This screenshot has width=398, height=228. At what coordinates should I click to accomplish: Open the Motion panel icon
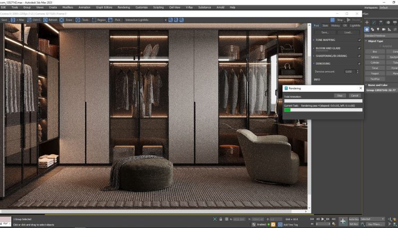pyautogui.click(x=388, y=22)
